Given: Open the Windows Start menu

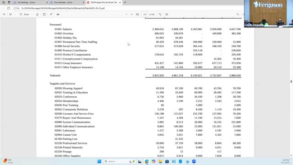Looking at the screenshot, I should pos(99,161).
